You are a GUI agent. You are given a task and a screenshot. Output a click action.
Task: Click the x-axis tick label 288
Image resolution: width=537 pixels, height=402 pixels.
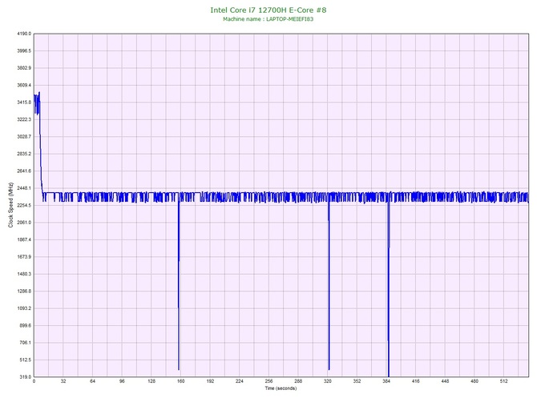click(x=298, y=381)
